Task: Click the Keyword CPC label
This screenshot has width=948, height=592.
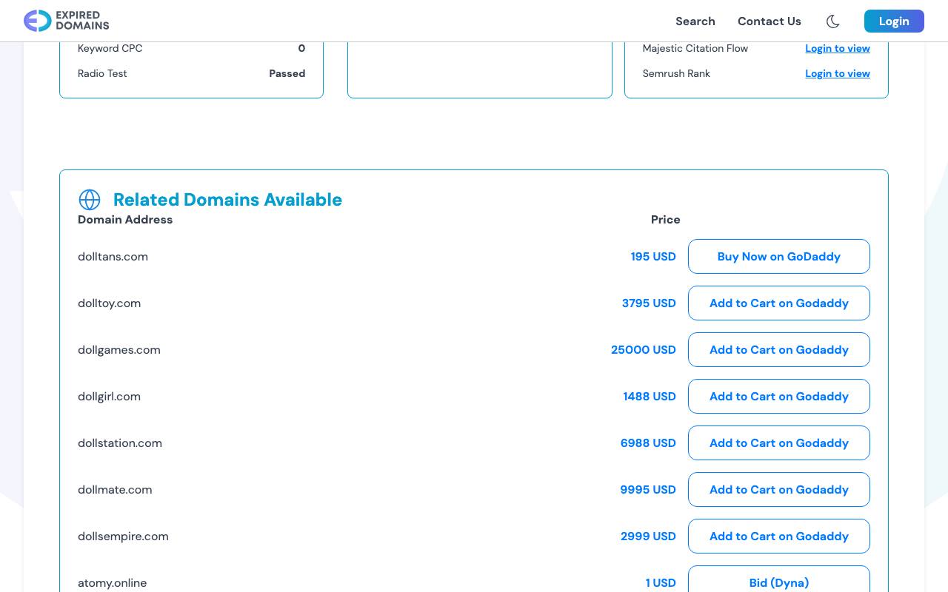Action: coord(110,48)
